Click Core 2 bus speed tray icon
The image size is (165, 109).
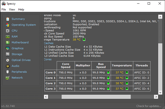pyautogui.click(x=108, y=83)
